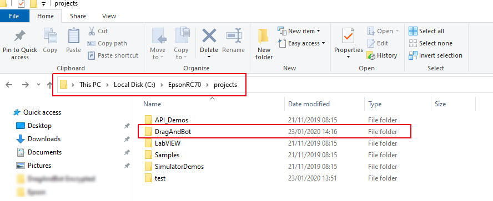Click the Pin to Quick access icon
Viewport: 493px width, 201px height.
pos(20,37)
